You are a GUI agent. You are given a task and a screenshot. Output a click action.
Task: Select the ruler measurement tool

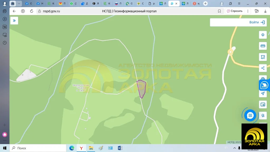(x=263, y=46)
